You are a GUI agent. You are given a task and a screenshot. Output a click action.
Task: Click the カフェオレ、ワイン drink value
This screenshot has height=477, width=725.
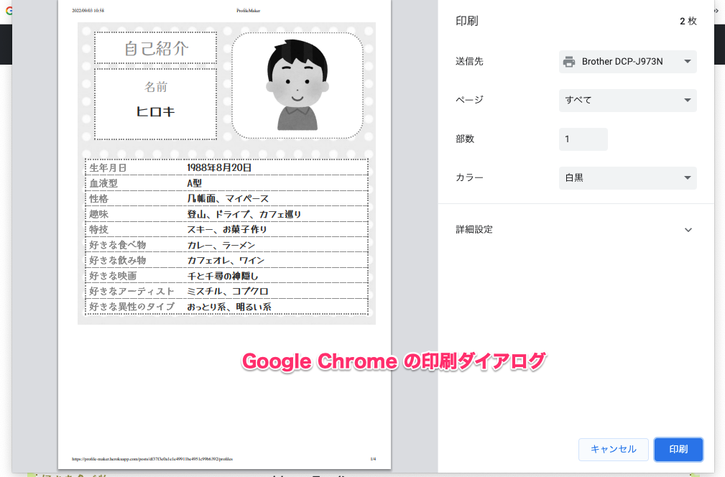[x=226, y=260]
